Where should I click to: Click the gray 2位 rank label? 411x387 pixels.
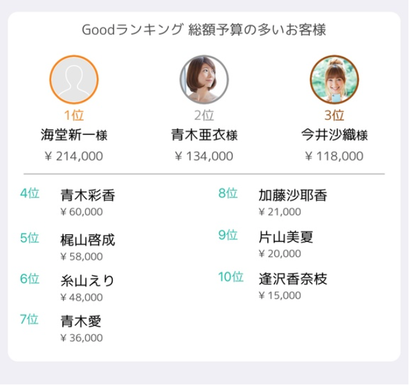pyautogui.click(x=204, y=116)
